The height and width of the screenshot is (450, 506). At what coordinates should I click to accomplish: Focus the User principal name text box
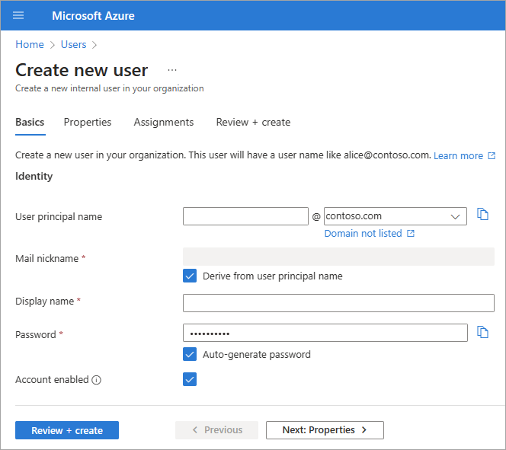point(245,216)
